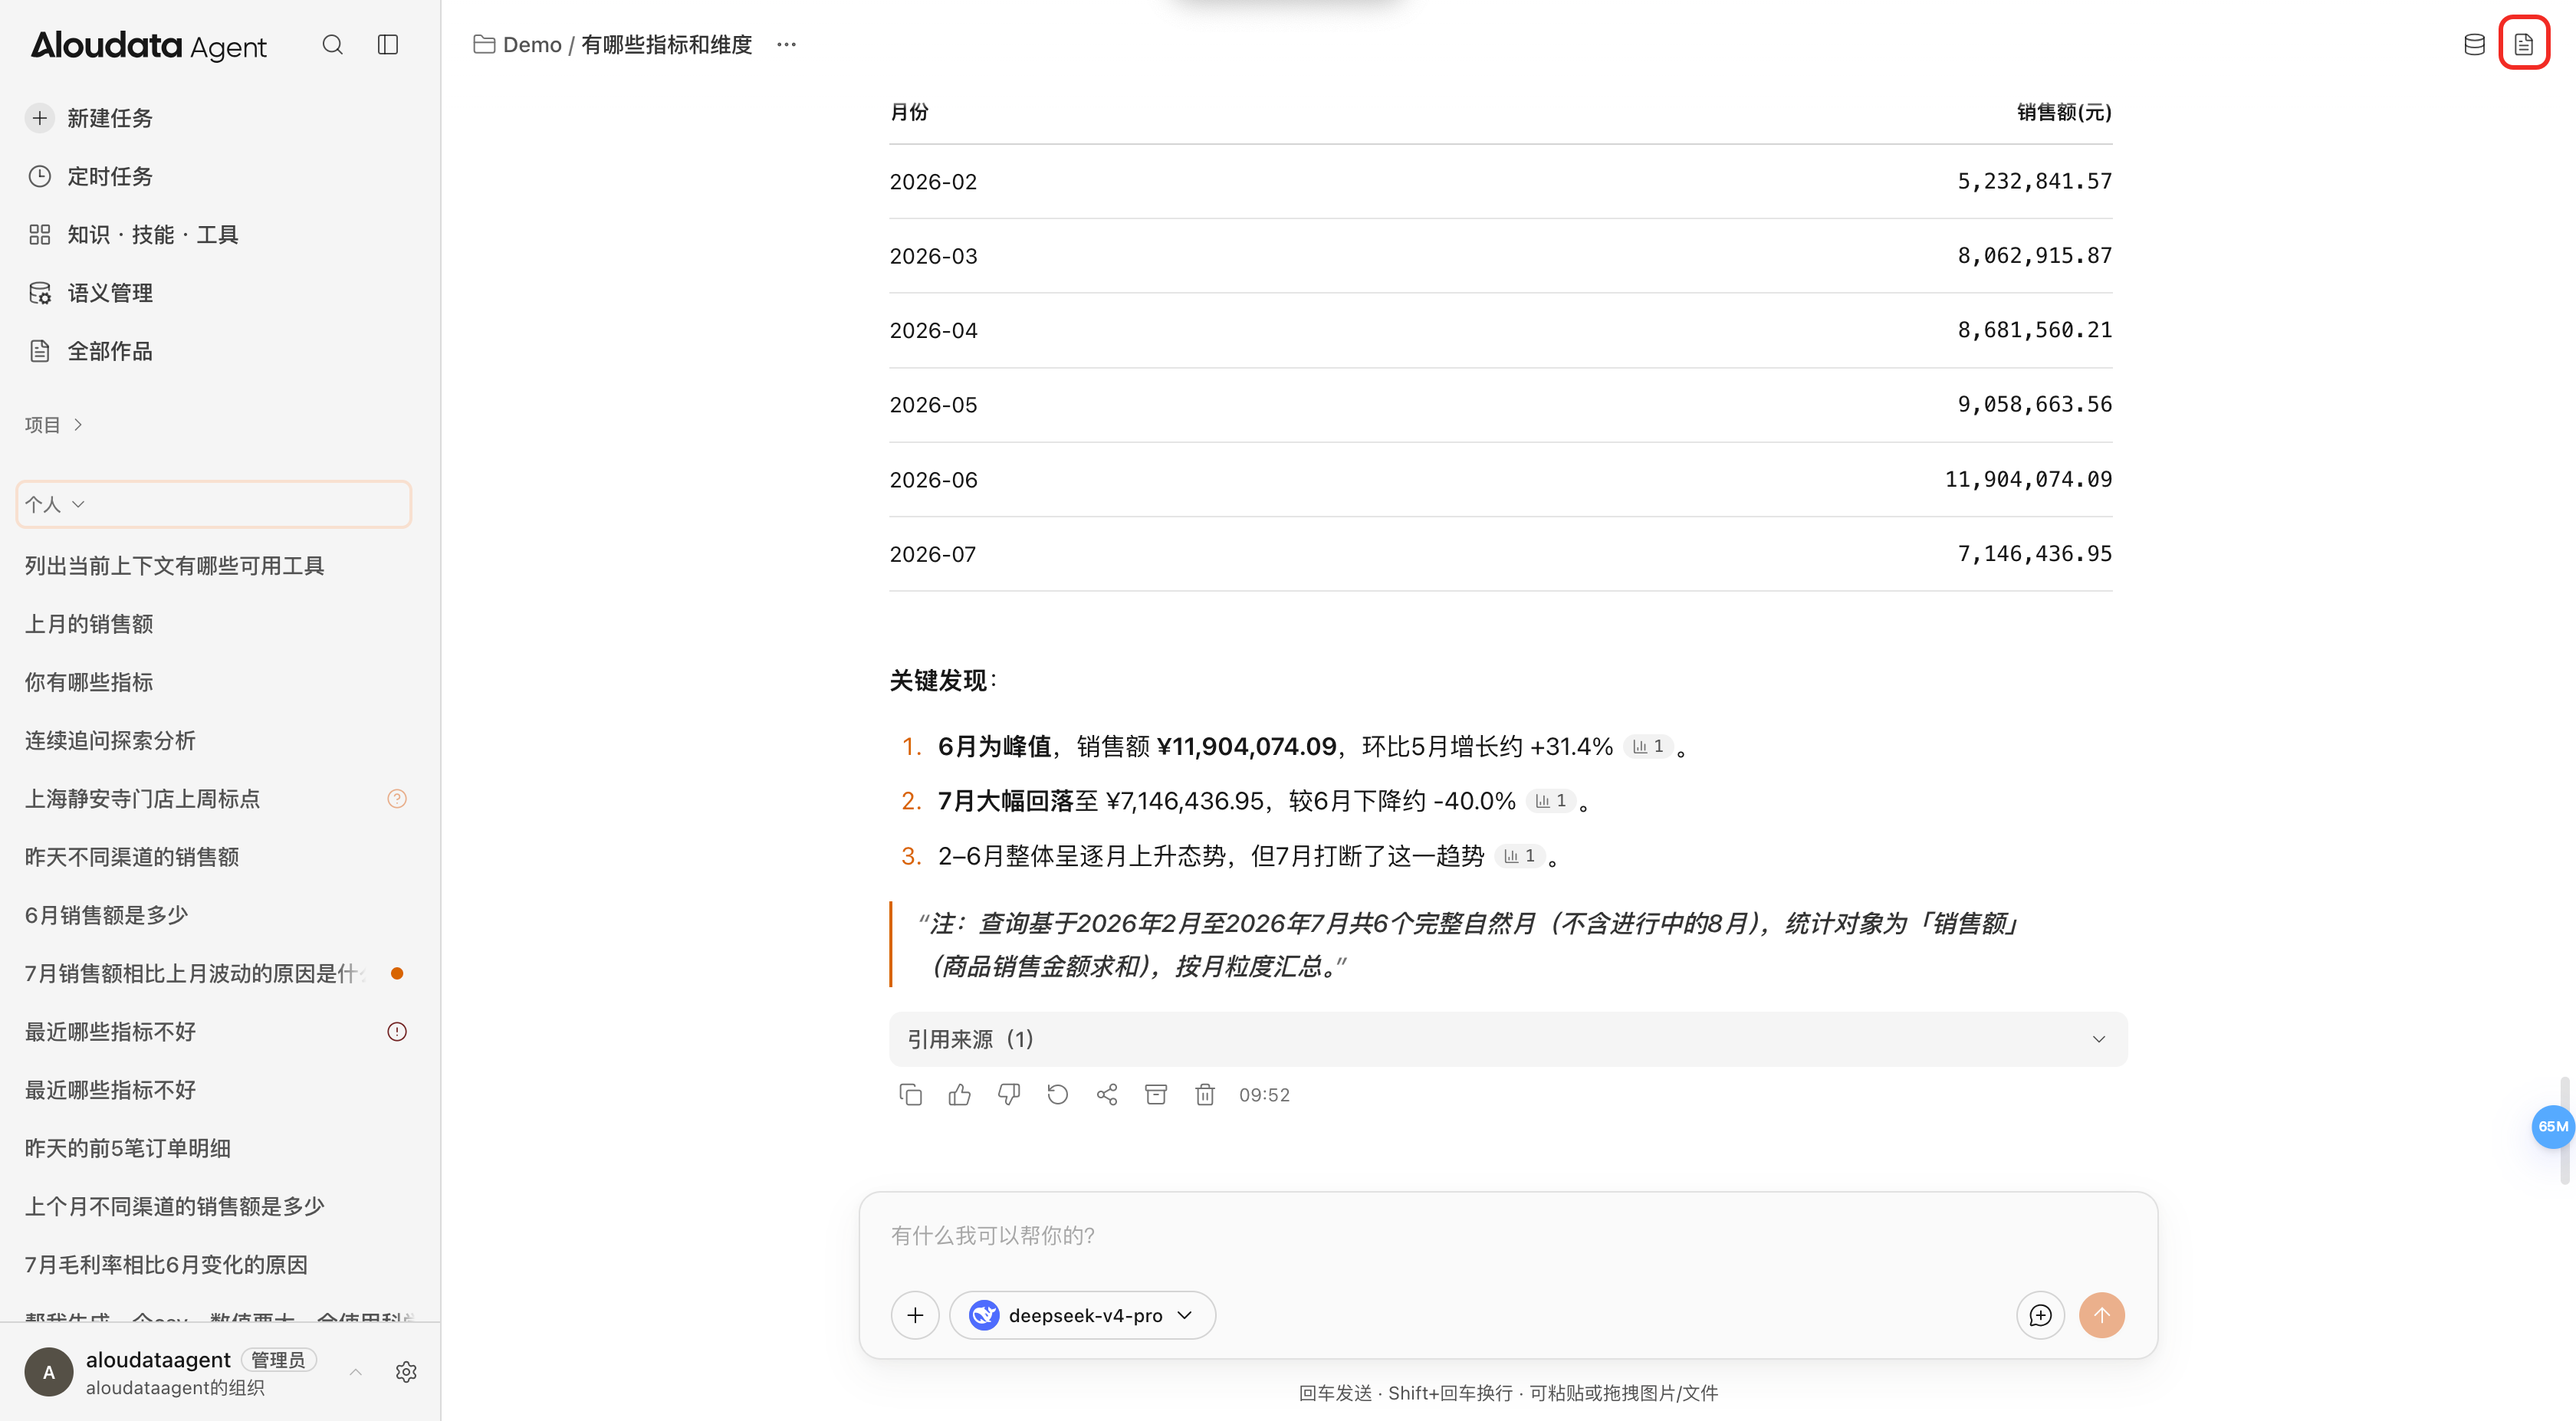Click the 管理员 role badge
The width and height of the screenshot is (2576, 1421).
[x=278, y=1359]
